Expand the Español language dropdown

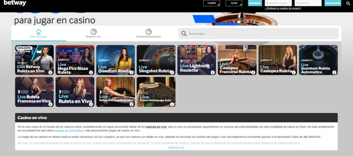point(212,3)
